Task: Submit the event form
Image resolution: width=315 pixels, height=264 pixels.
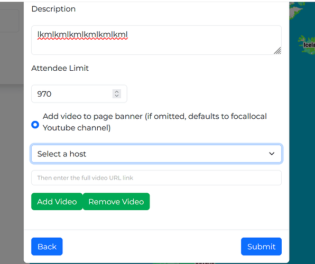Action: pos(261,247)
